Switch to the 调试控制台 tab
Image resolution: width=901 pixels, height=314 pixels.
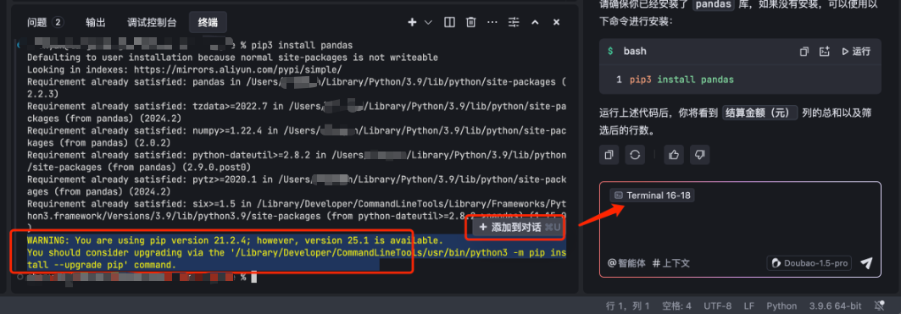pyautogui.click(x=153, y=22)
